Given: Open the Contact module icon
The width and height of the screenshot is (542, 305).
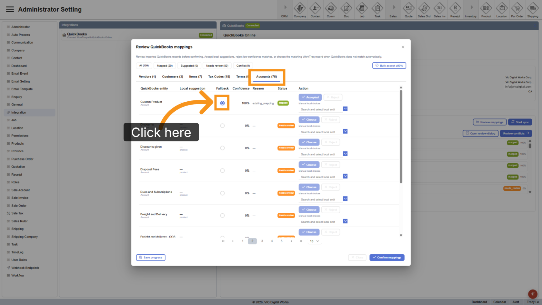Looking at the screenshot, I should 315,10.
